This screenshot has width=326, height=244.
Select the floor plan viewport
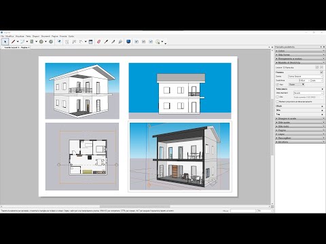pos(82,157)
